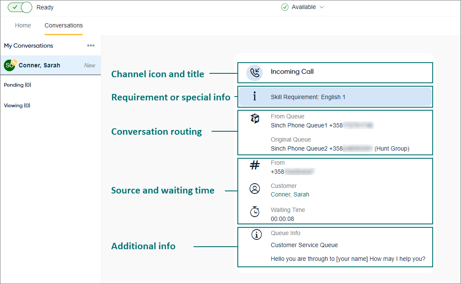Open the Available status dropdown
The height and width of the screenshot is (284, 461).
(x=322, y=7)
